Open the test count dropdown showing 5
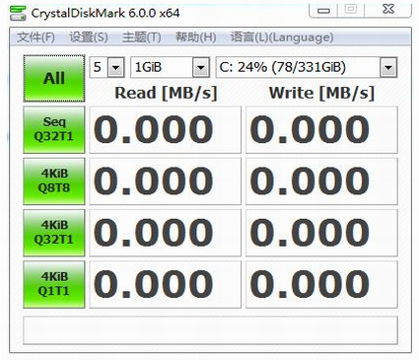Viewport: 419px width, 360px height. (x=107, y=67)
